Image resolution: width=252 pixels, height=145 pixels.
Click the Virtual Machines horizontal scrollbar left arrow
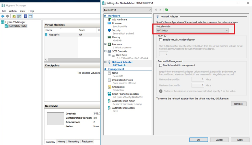click(x=46, y=60)
